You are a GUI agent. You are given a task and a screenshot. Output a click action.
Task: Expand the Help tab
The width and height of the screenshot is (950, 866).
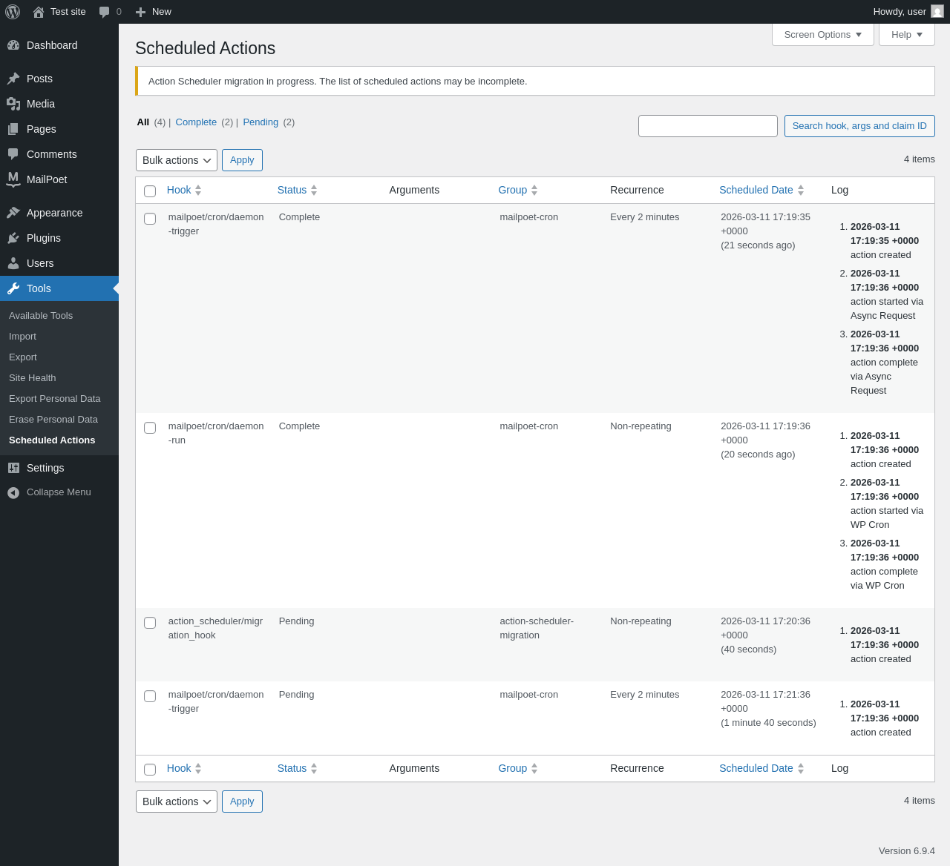click(906, 35)
